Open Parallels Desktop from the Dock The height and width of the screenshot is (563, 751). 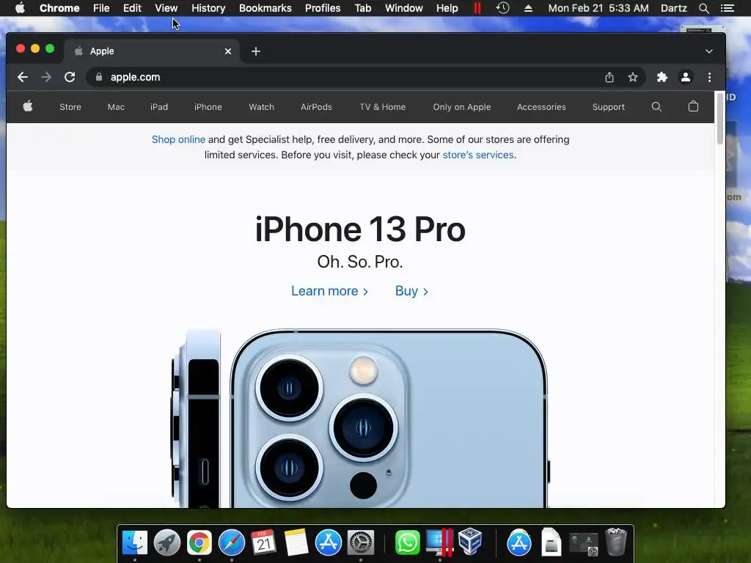pyautogui.click(x=439, y=542)
